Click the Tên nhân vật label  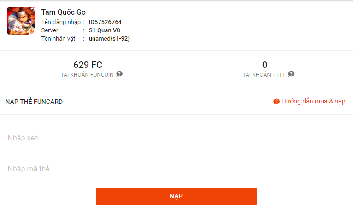pyautogui.click(x=58, y=39)
